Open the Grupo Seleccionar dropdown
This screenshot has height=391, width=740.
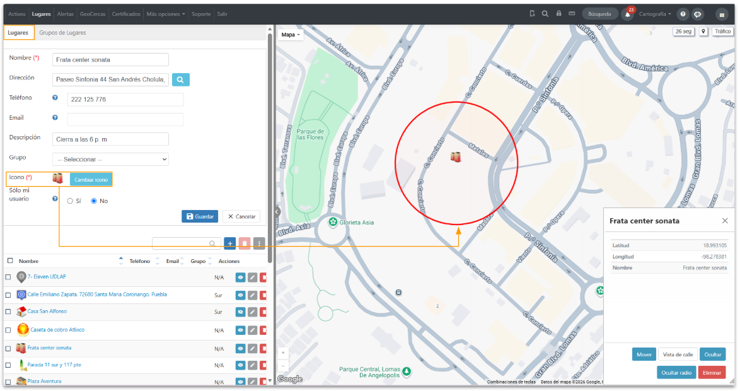point(110,159)
